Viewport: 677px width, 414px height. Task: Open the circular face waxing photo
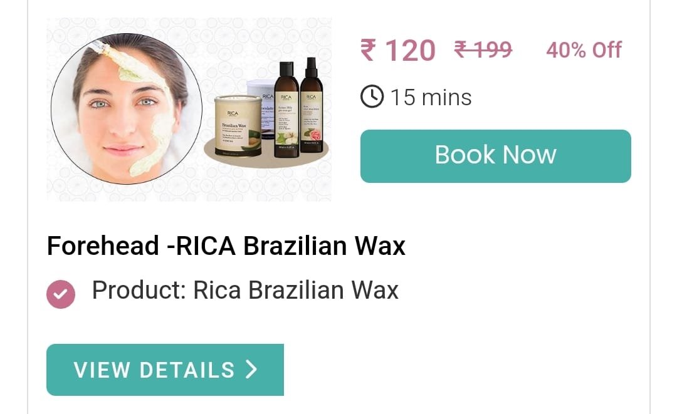(x=126, y=109)
